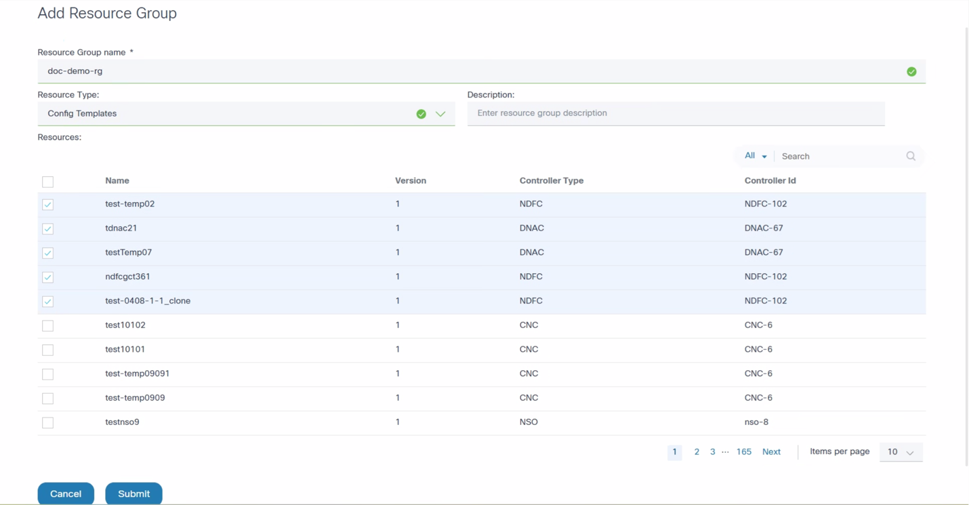Toggle the select-all header checkbox
The width and height of the screenshot is (969, 505).
point(47,182)
